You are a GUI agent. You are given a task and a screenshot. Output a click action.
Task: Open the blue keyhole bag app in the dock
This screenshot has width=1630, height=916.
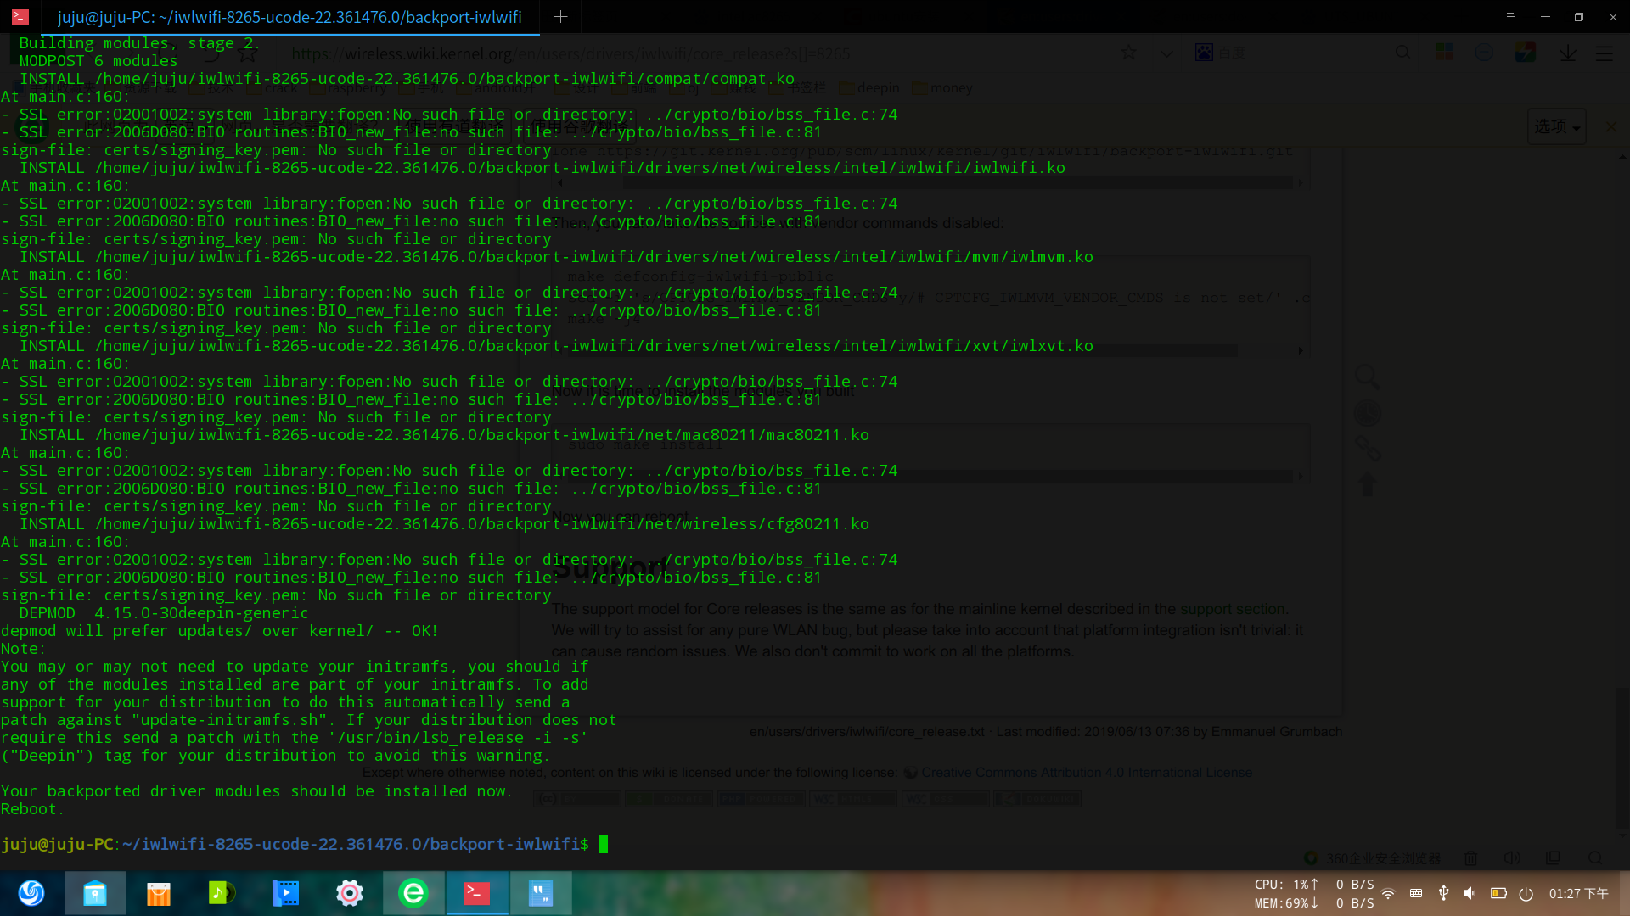point(95,893)
